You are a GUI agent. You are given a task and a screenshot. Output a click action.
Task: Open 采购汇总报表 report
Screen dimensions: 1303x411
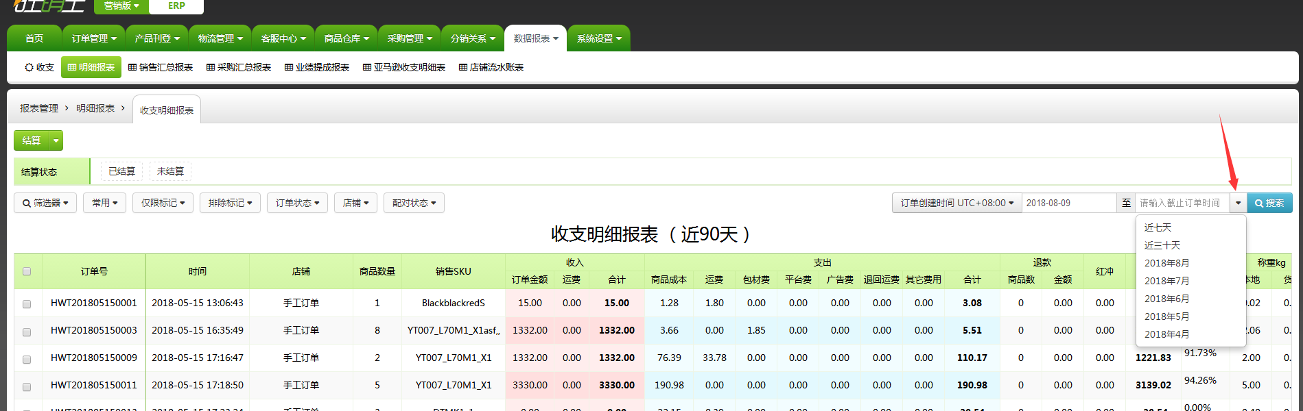point(239,67)
